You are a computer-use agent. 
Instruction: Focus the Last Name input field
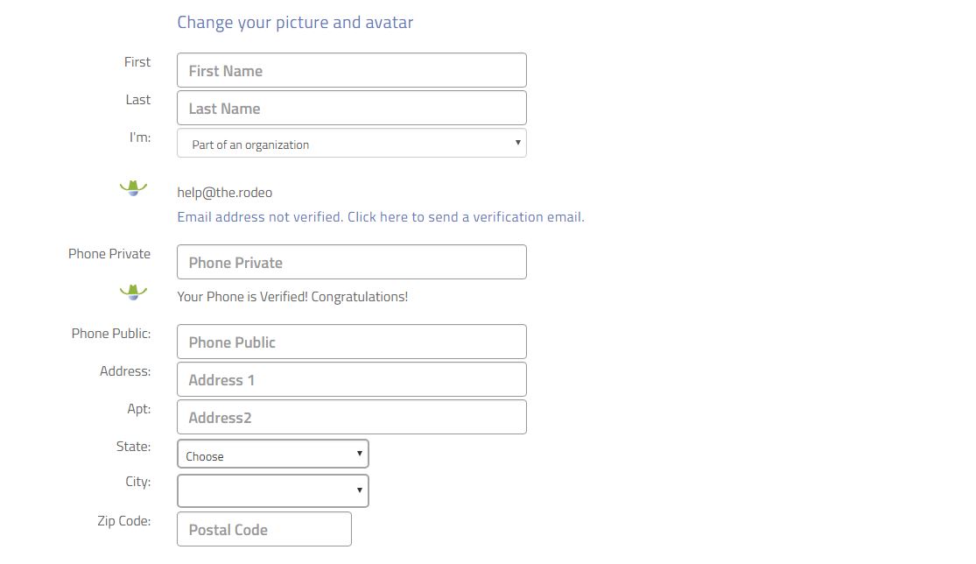tap(352, 108)
